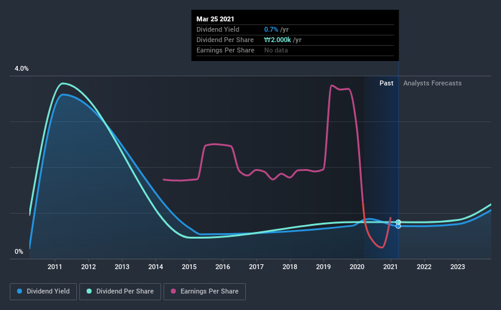Click the Mar 25 2021 tooltip date

(x=215, y=19)
